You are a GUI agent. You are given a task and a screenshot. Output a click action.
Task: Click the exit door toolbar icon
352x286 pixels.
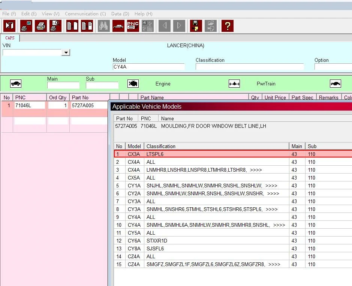coord(9,26)
